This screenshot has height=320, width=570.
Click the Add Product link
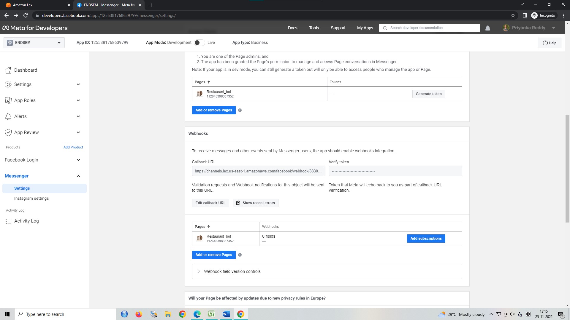[x=73, y=147]
